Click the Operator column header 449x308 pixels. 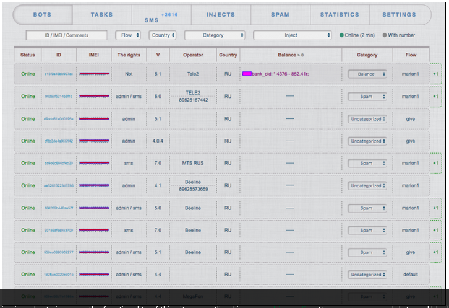pos(192,55)
